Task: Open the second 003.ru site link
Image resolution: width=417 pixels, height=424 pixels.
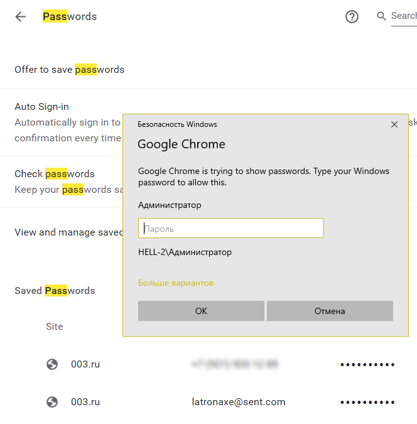Action: coord(85,402)
